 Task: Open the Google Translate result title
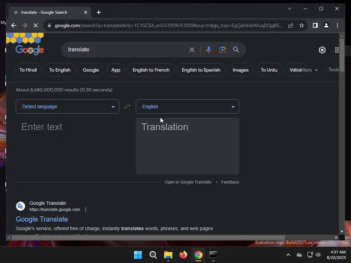coord(42,219)
